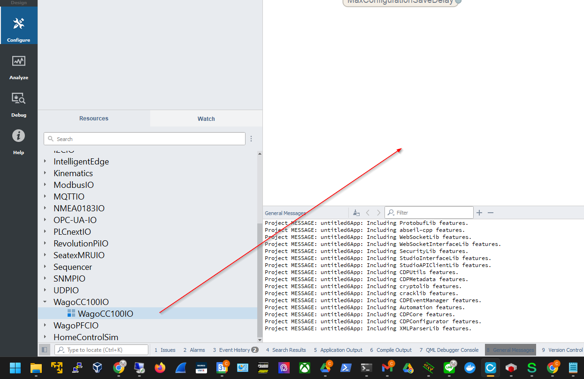Expand the HomeControlSim tree node
The height and width of the screenshot is (379, 584).
tap(45, 337)
